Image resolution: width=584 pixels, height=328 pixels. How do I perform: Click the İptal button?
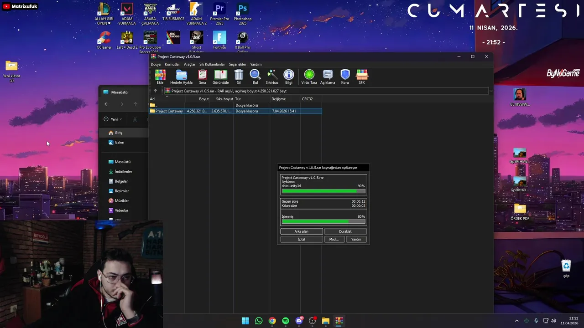pyautogui.click(x=302, y=239)
